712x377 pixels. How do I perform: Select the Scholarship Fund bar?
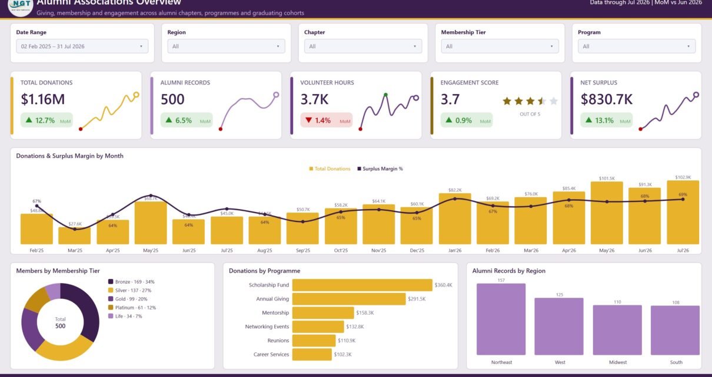point(362,285)
